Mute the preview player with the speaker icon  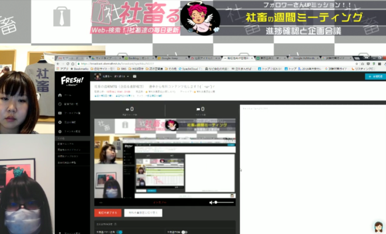coord(211,202)
